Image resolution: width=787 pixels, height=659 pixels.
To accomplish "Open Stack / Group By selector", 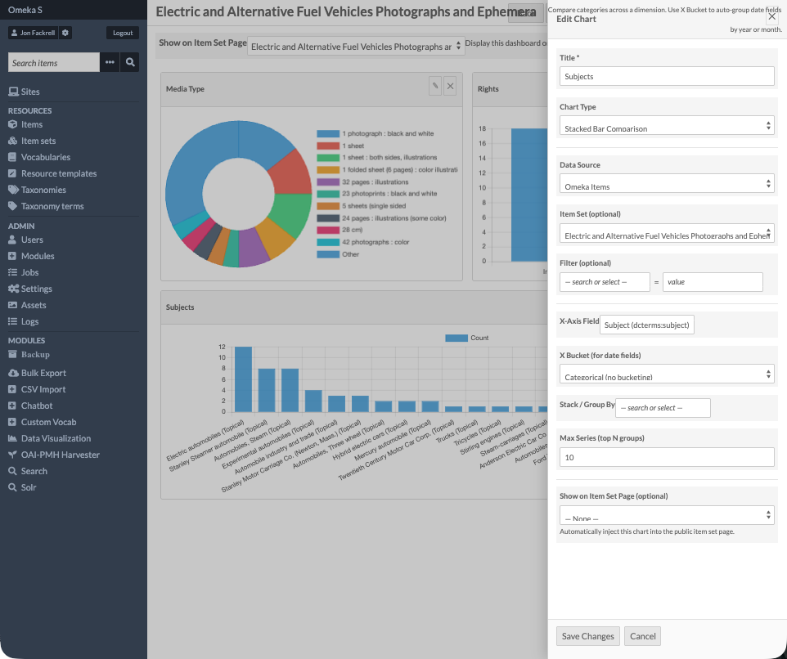I will (663, 408).
